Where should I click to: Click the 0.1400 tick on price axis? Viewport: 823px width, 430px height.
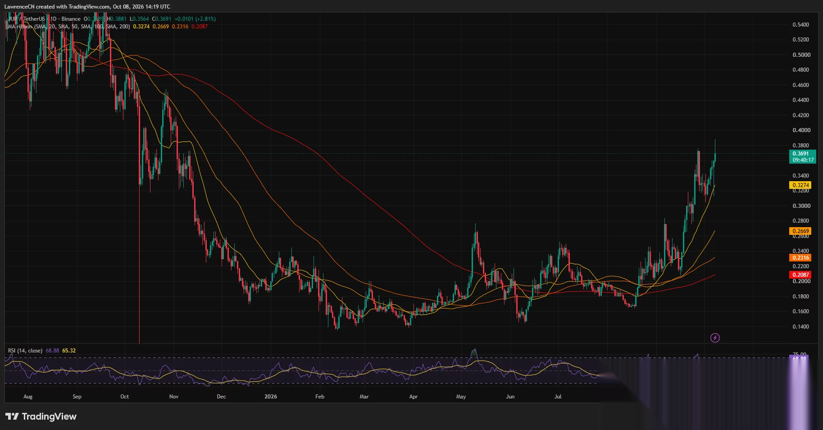coord(801,327)
